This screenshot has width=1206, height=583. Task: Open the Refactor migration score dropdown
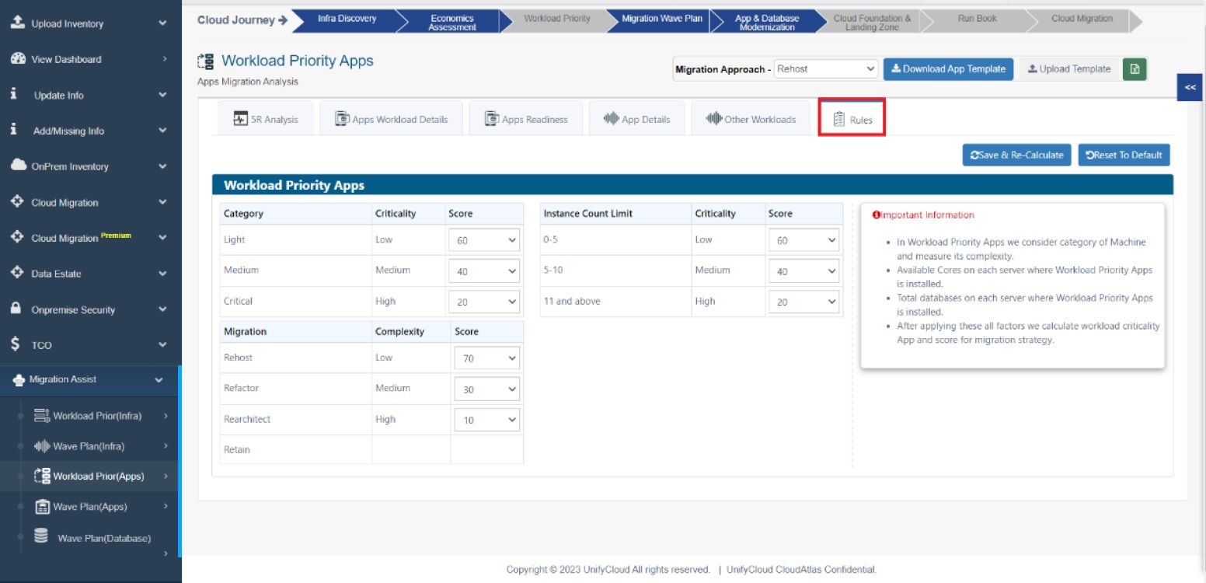(487, 389)
